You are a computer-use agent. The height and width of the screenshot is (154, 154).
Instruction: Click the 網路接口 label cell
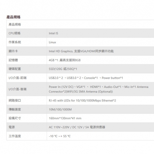coord(27,100)
